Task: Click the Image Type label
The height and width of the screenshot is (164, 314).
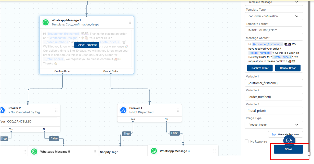Action: (x=254, y=118)
